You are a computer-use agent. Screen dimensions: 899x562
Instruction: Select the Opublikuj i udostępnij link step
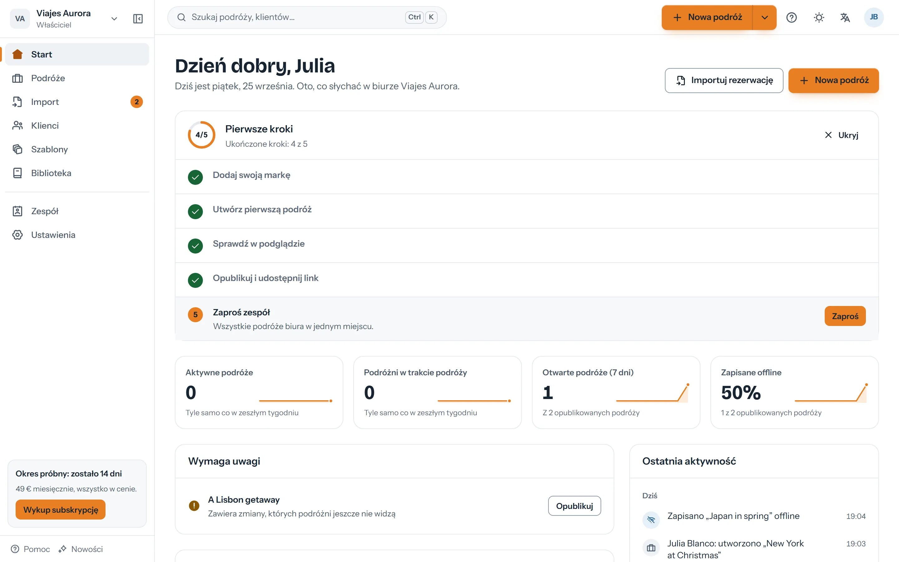pyautogui.click(x=527, y=280)
